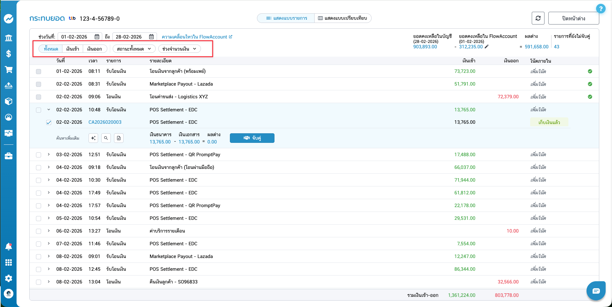Click the create document icon
This screenshot has height=307, width=612.
click(119, 138)
